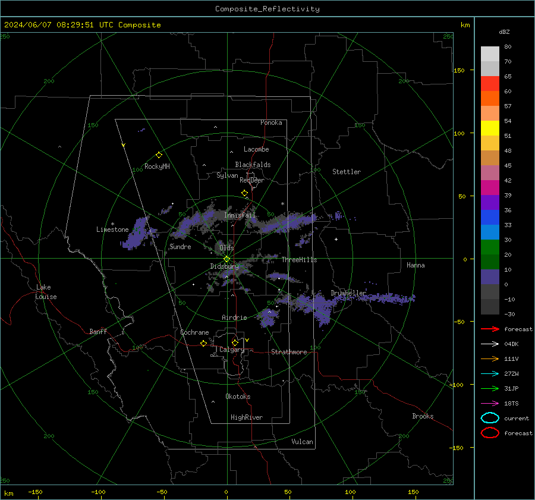Pick the bright yellow swatch in the legend

490,128
